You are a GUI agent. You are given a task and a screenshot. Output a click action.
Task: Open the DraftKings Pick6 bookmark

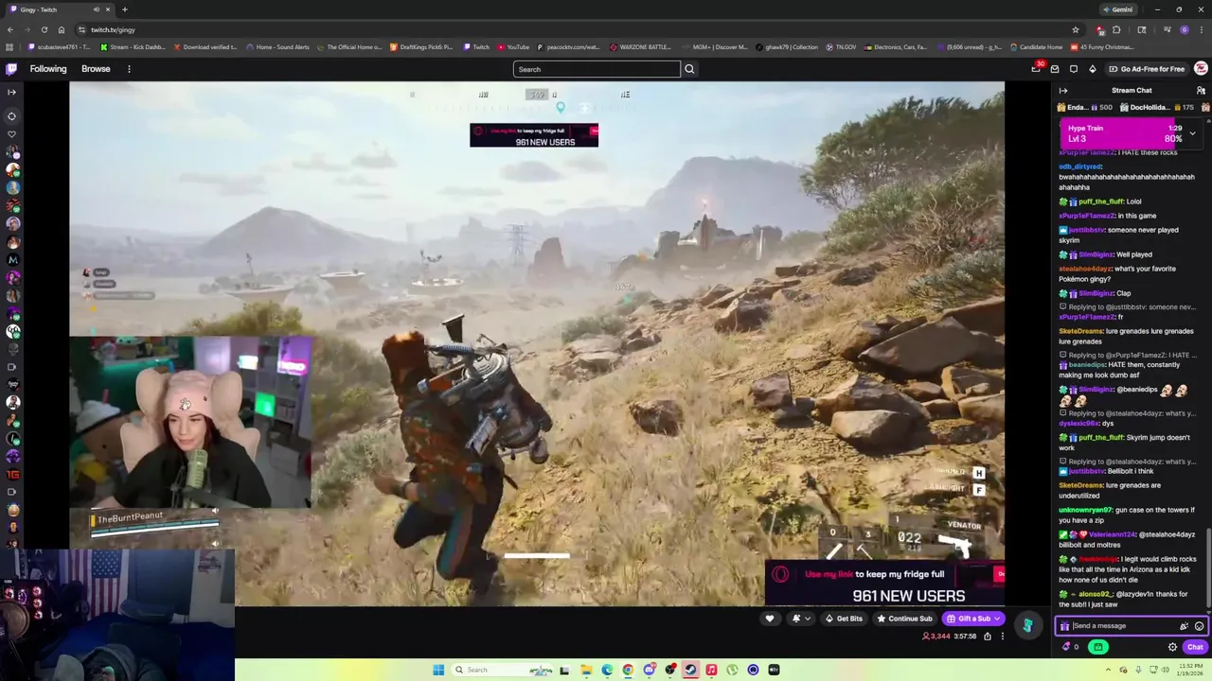(x=421, y=47)
